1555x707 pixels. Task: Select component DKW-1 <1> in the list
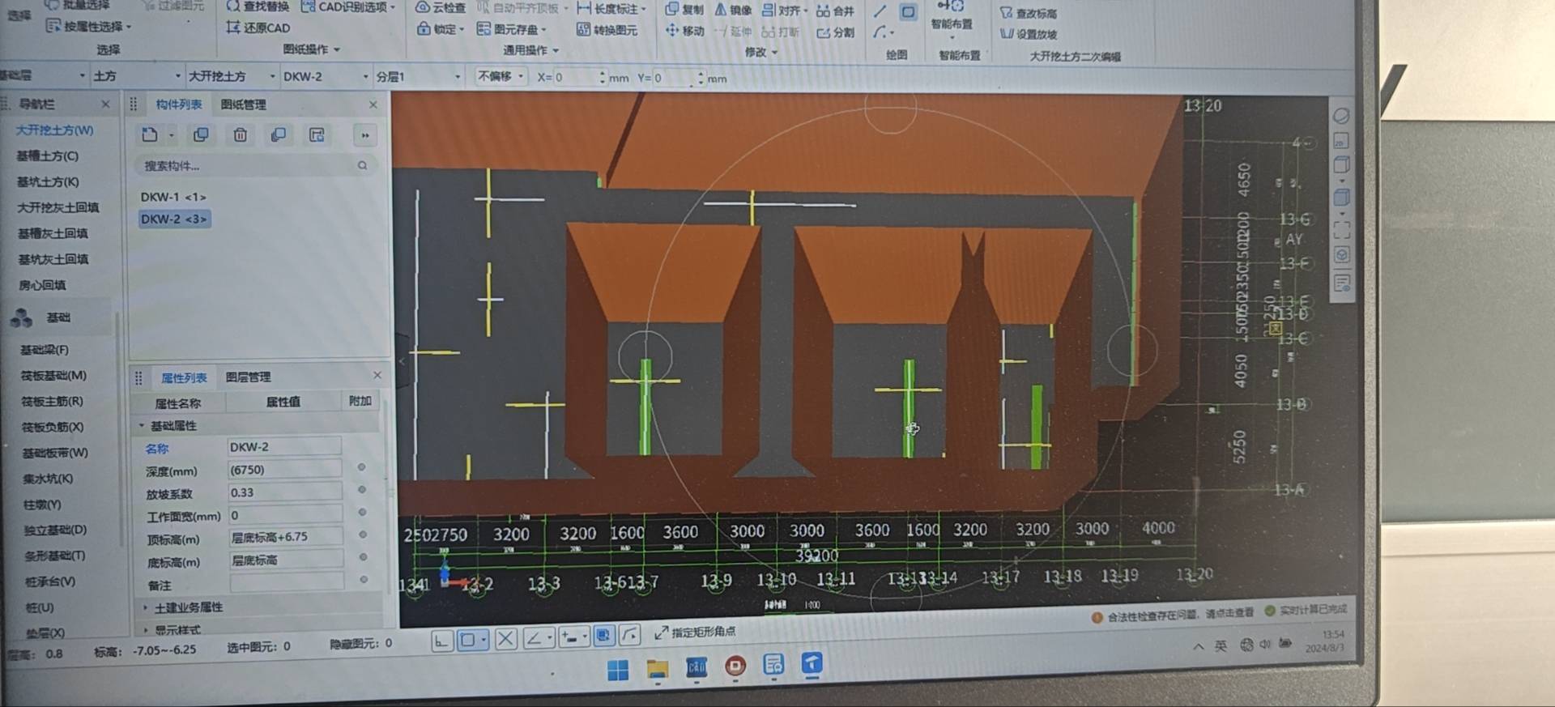point(173,197)
